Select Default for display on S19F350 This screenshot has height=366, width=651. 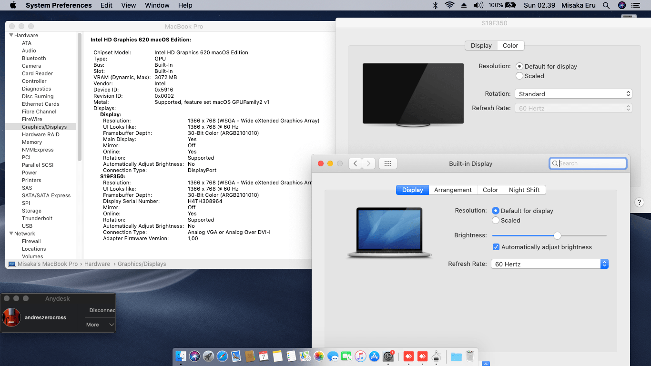(519, 67)
